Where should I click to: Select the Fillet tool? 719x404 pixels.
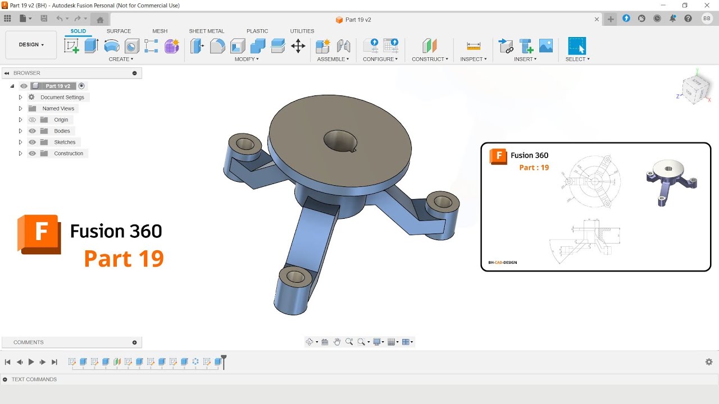[x=217, y=46]
